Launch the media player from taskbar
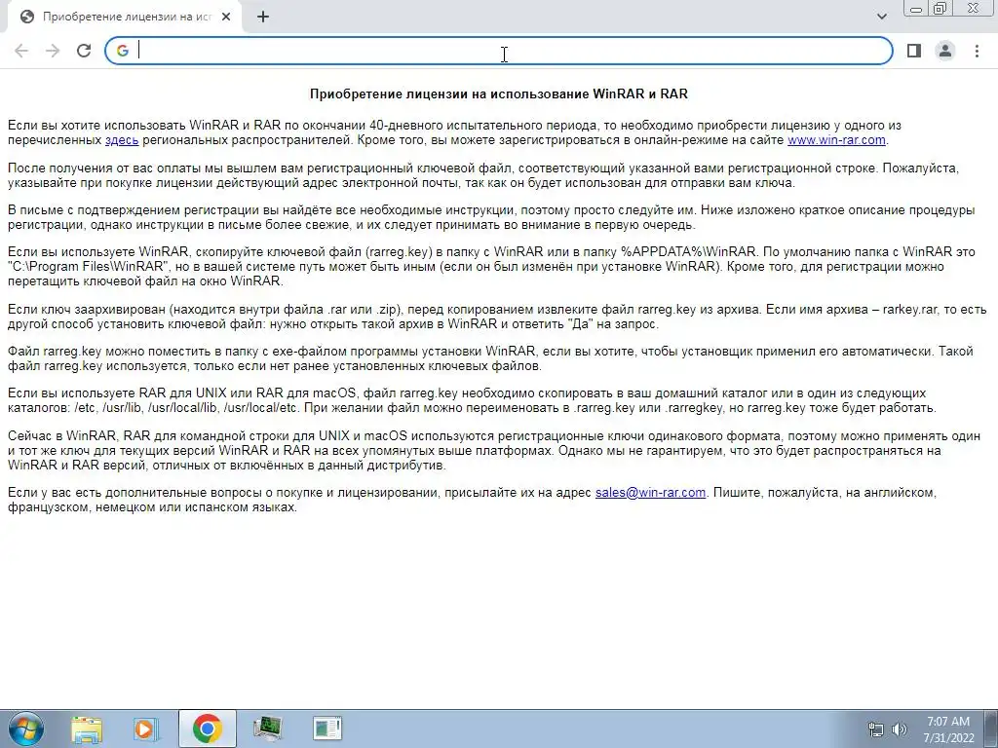The width and height of the screenshot is (998, 748). coord(146,729)
